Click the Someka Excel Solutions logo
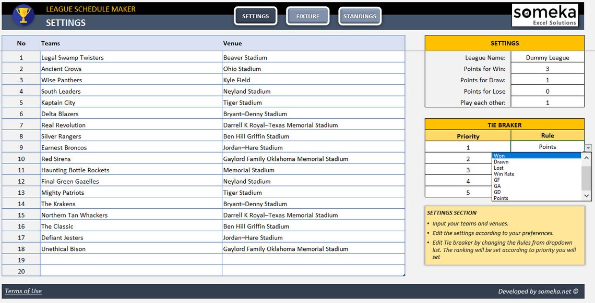 tap(545, 15)
